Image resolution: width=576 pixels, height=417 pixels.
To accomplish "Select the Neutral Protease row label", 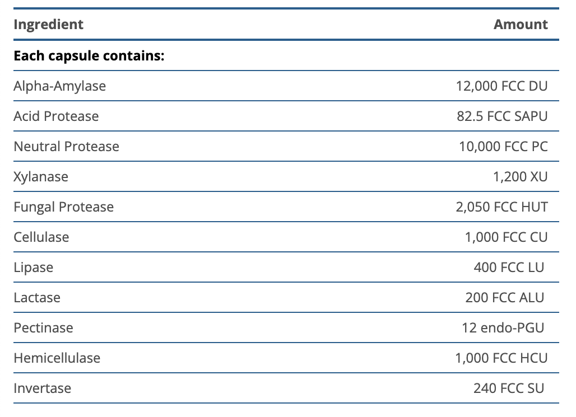I will [x=66, y=147].
